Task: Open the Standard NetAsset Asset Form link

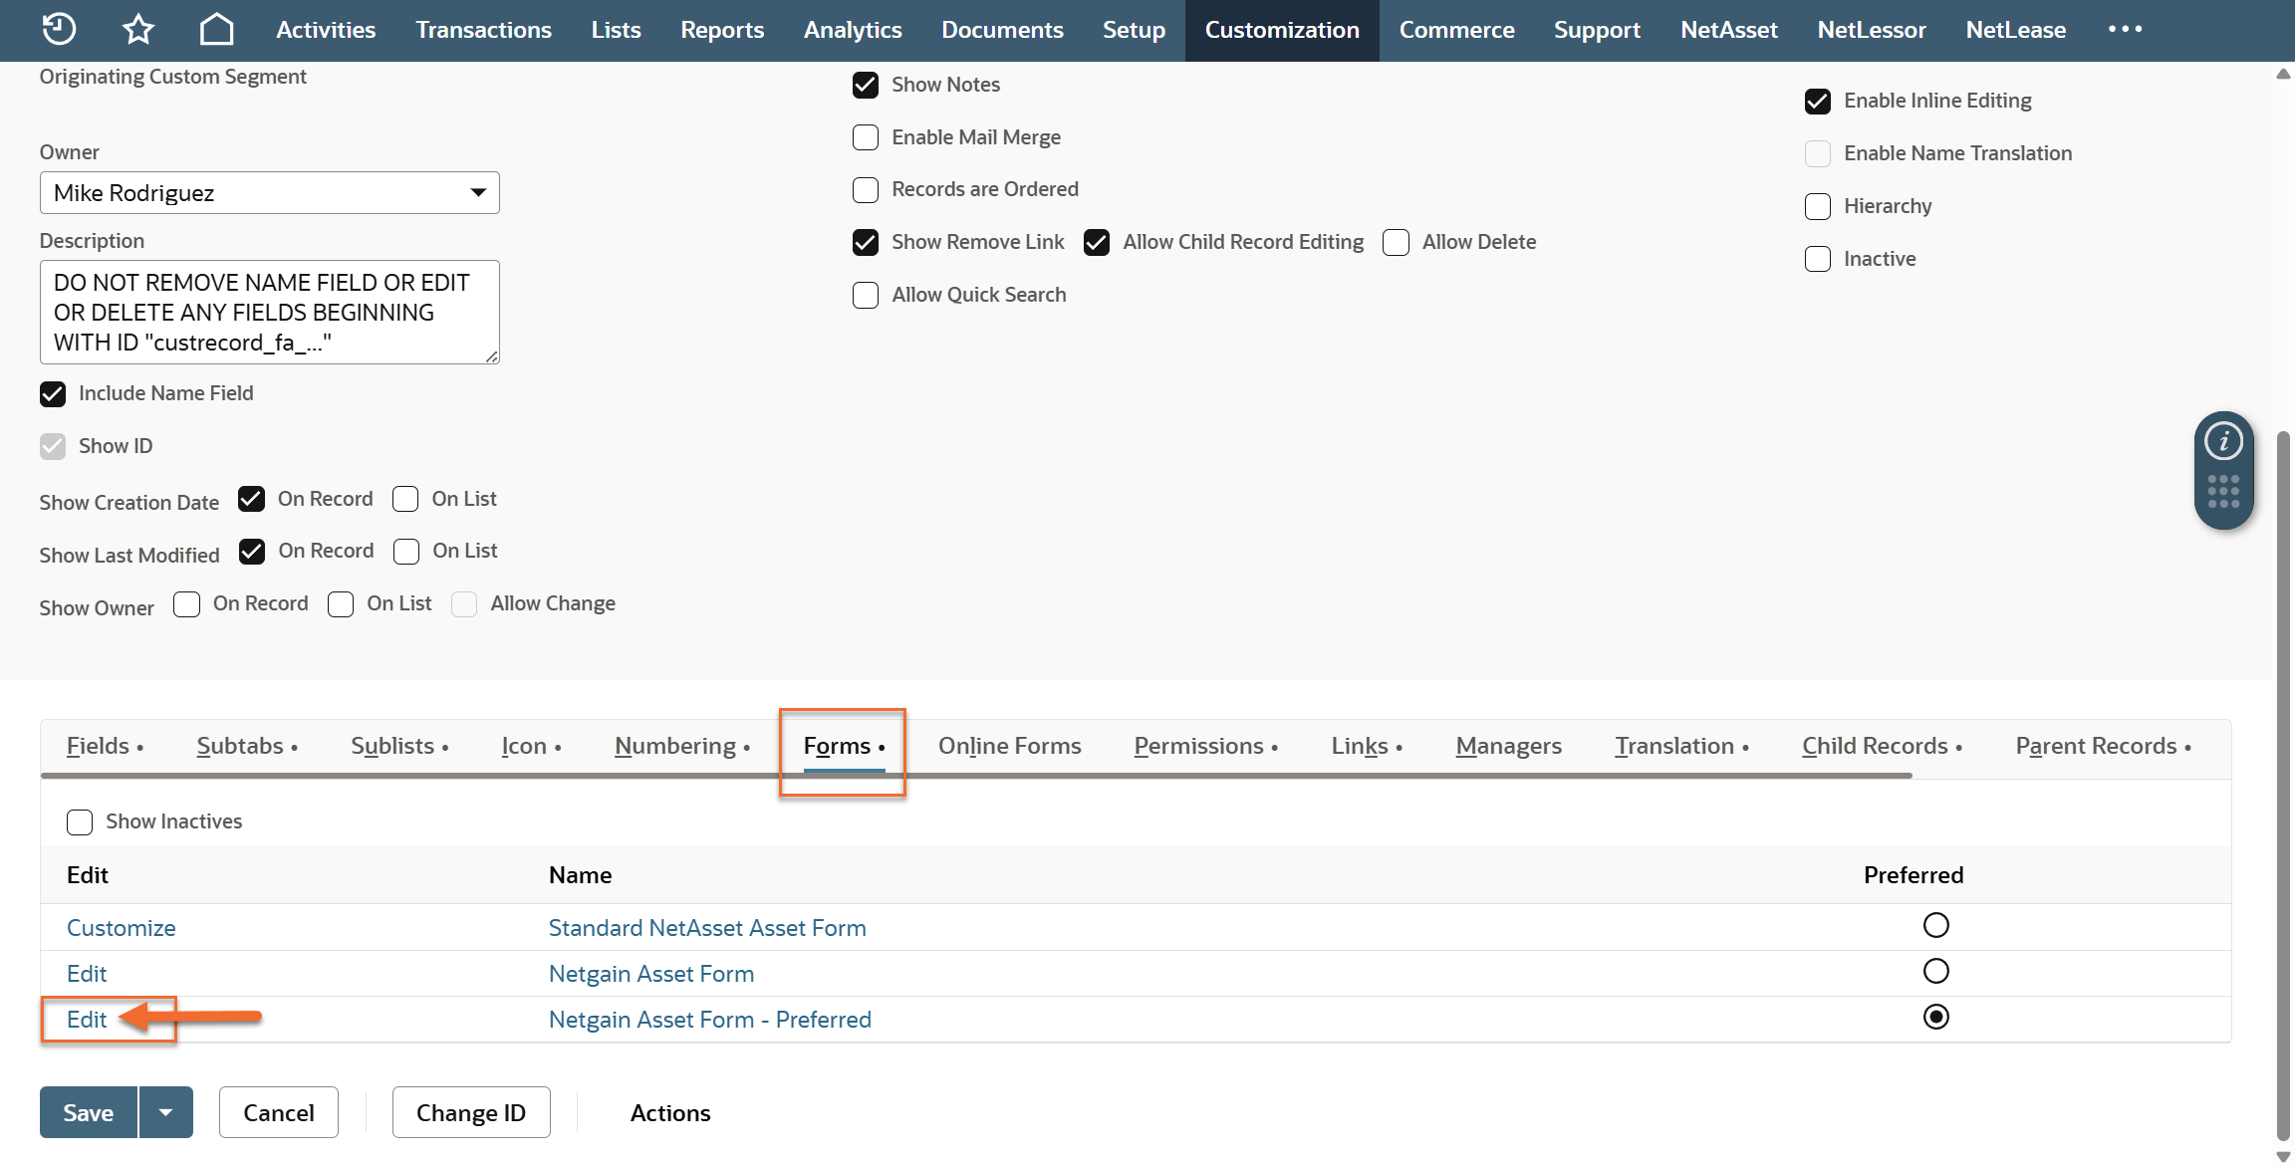Action: 707,927
